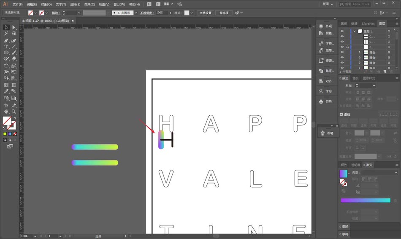Toggle the dashed line (虚线) checkbox
The image size is (401, 239).
coord(341,114)
